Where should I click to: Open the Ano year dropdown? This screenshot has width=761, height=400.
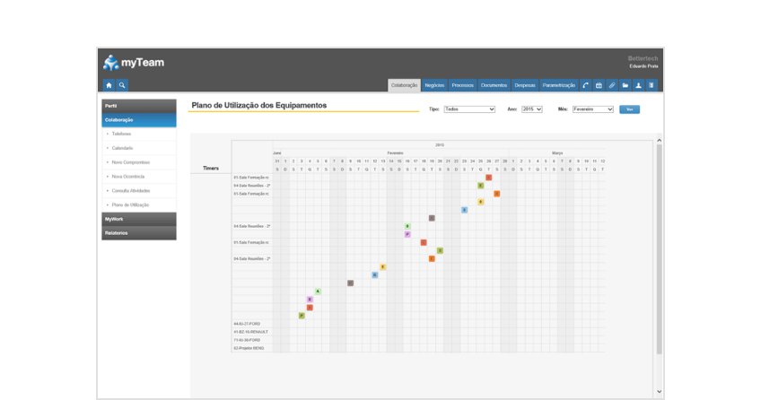tap(531, 109)
